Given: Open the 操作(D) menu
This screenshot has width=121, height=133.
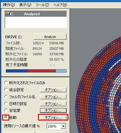Looking at the screenshot, I should click(9, 5).
